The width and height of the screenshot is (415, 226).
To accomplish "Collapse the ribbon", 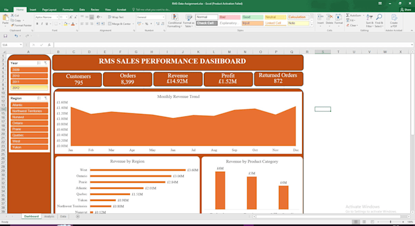I will (x=411, y=30).
